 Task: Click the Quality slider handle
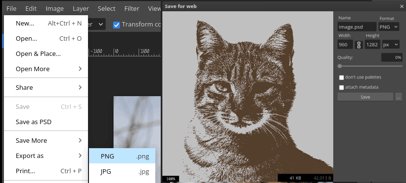point(340,66)
